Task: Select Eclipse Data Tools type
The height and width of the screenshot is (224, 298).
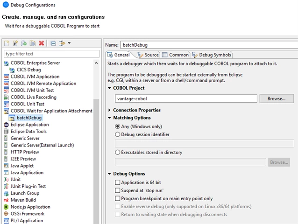Action: click(x=28, y=131)
